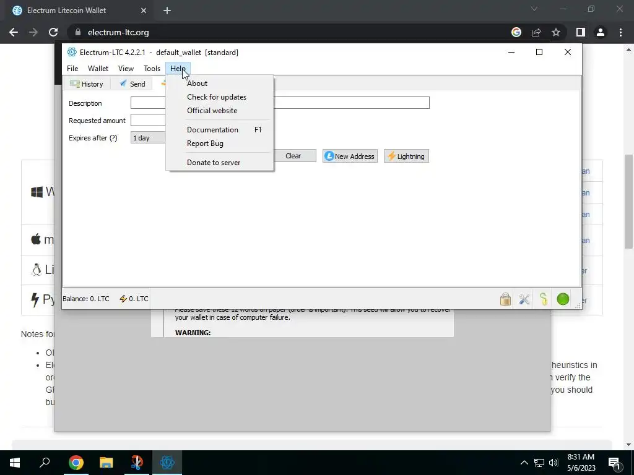This screenshot has height=475, width=634.
Task: Reload the electrum-ltc.org page
Action: (x=53, y=32)
